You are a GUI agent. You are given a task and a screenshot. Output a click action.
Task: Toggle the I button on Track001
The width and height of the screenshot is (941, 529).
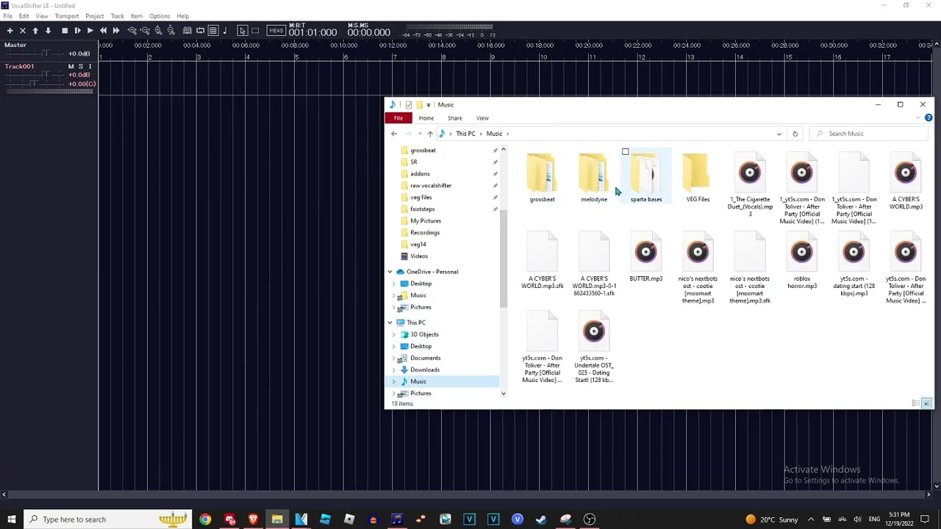(90, 67)
